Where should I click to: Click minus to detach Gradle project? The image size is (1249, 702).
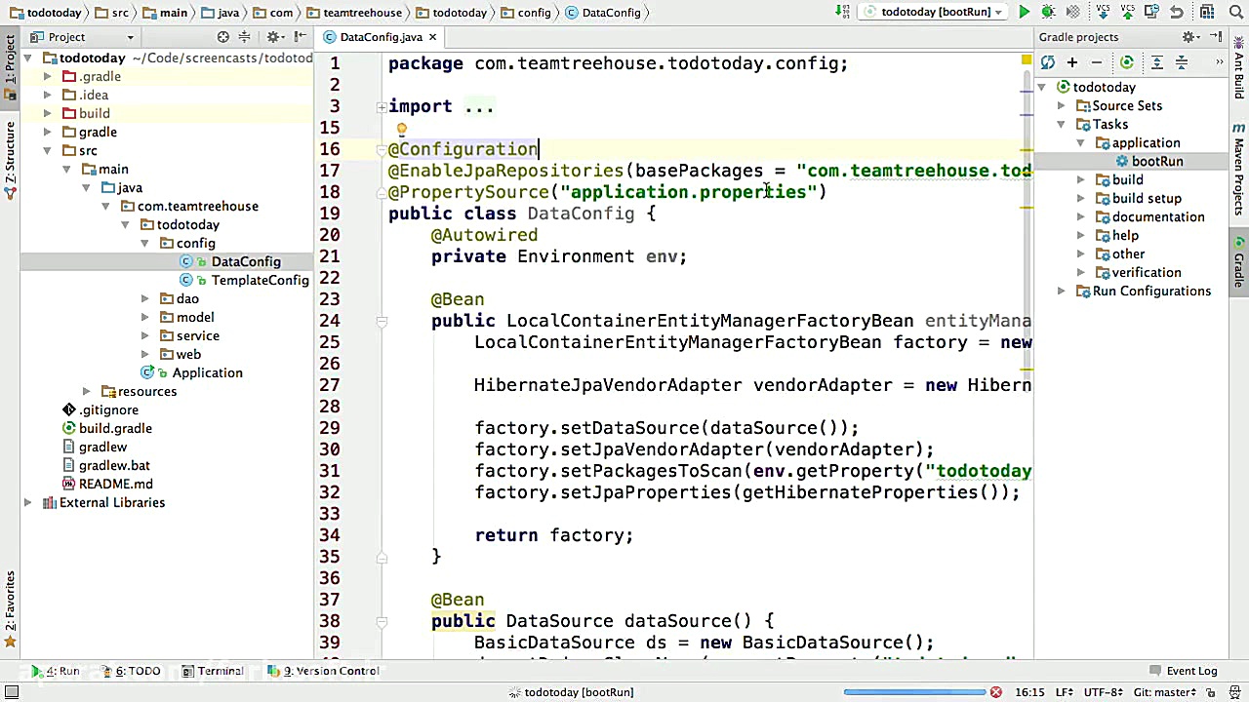click(x=1097, y=62)
